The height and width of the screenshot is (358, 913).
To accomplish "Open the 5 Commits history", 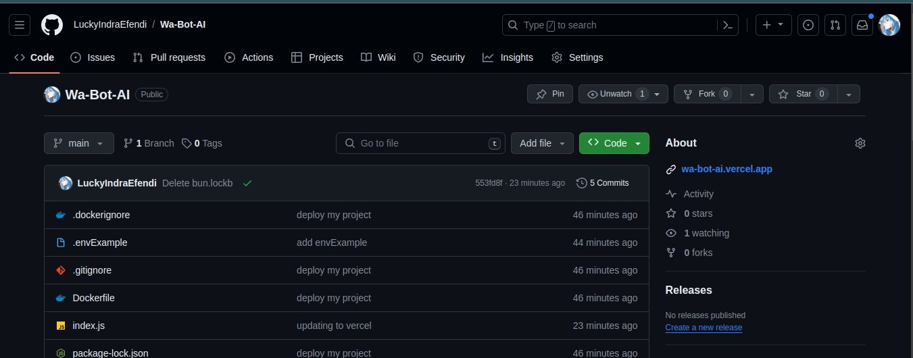I will point(603,183).
